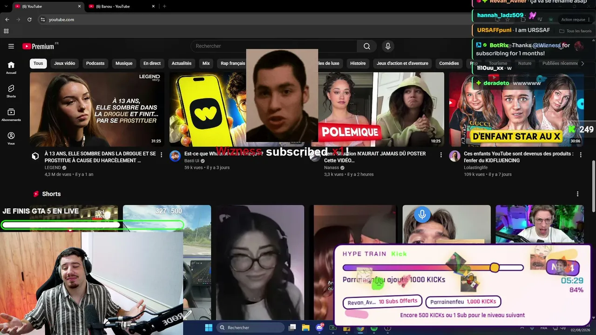Switch to the '(6) YouTube' browser tab
This screenshot has width=596, height=335.
pyautogui.click(x=47, y=6)
